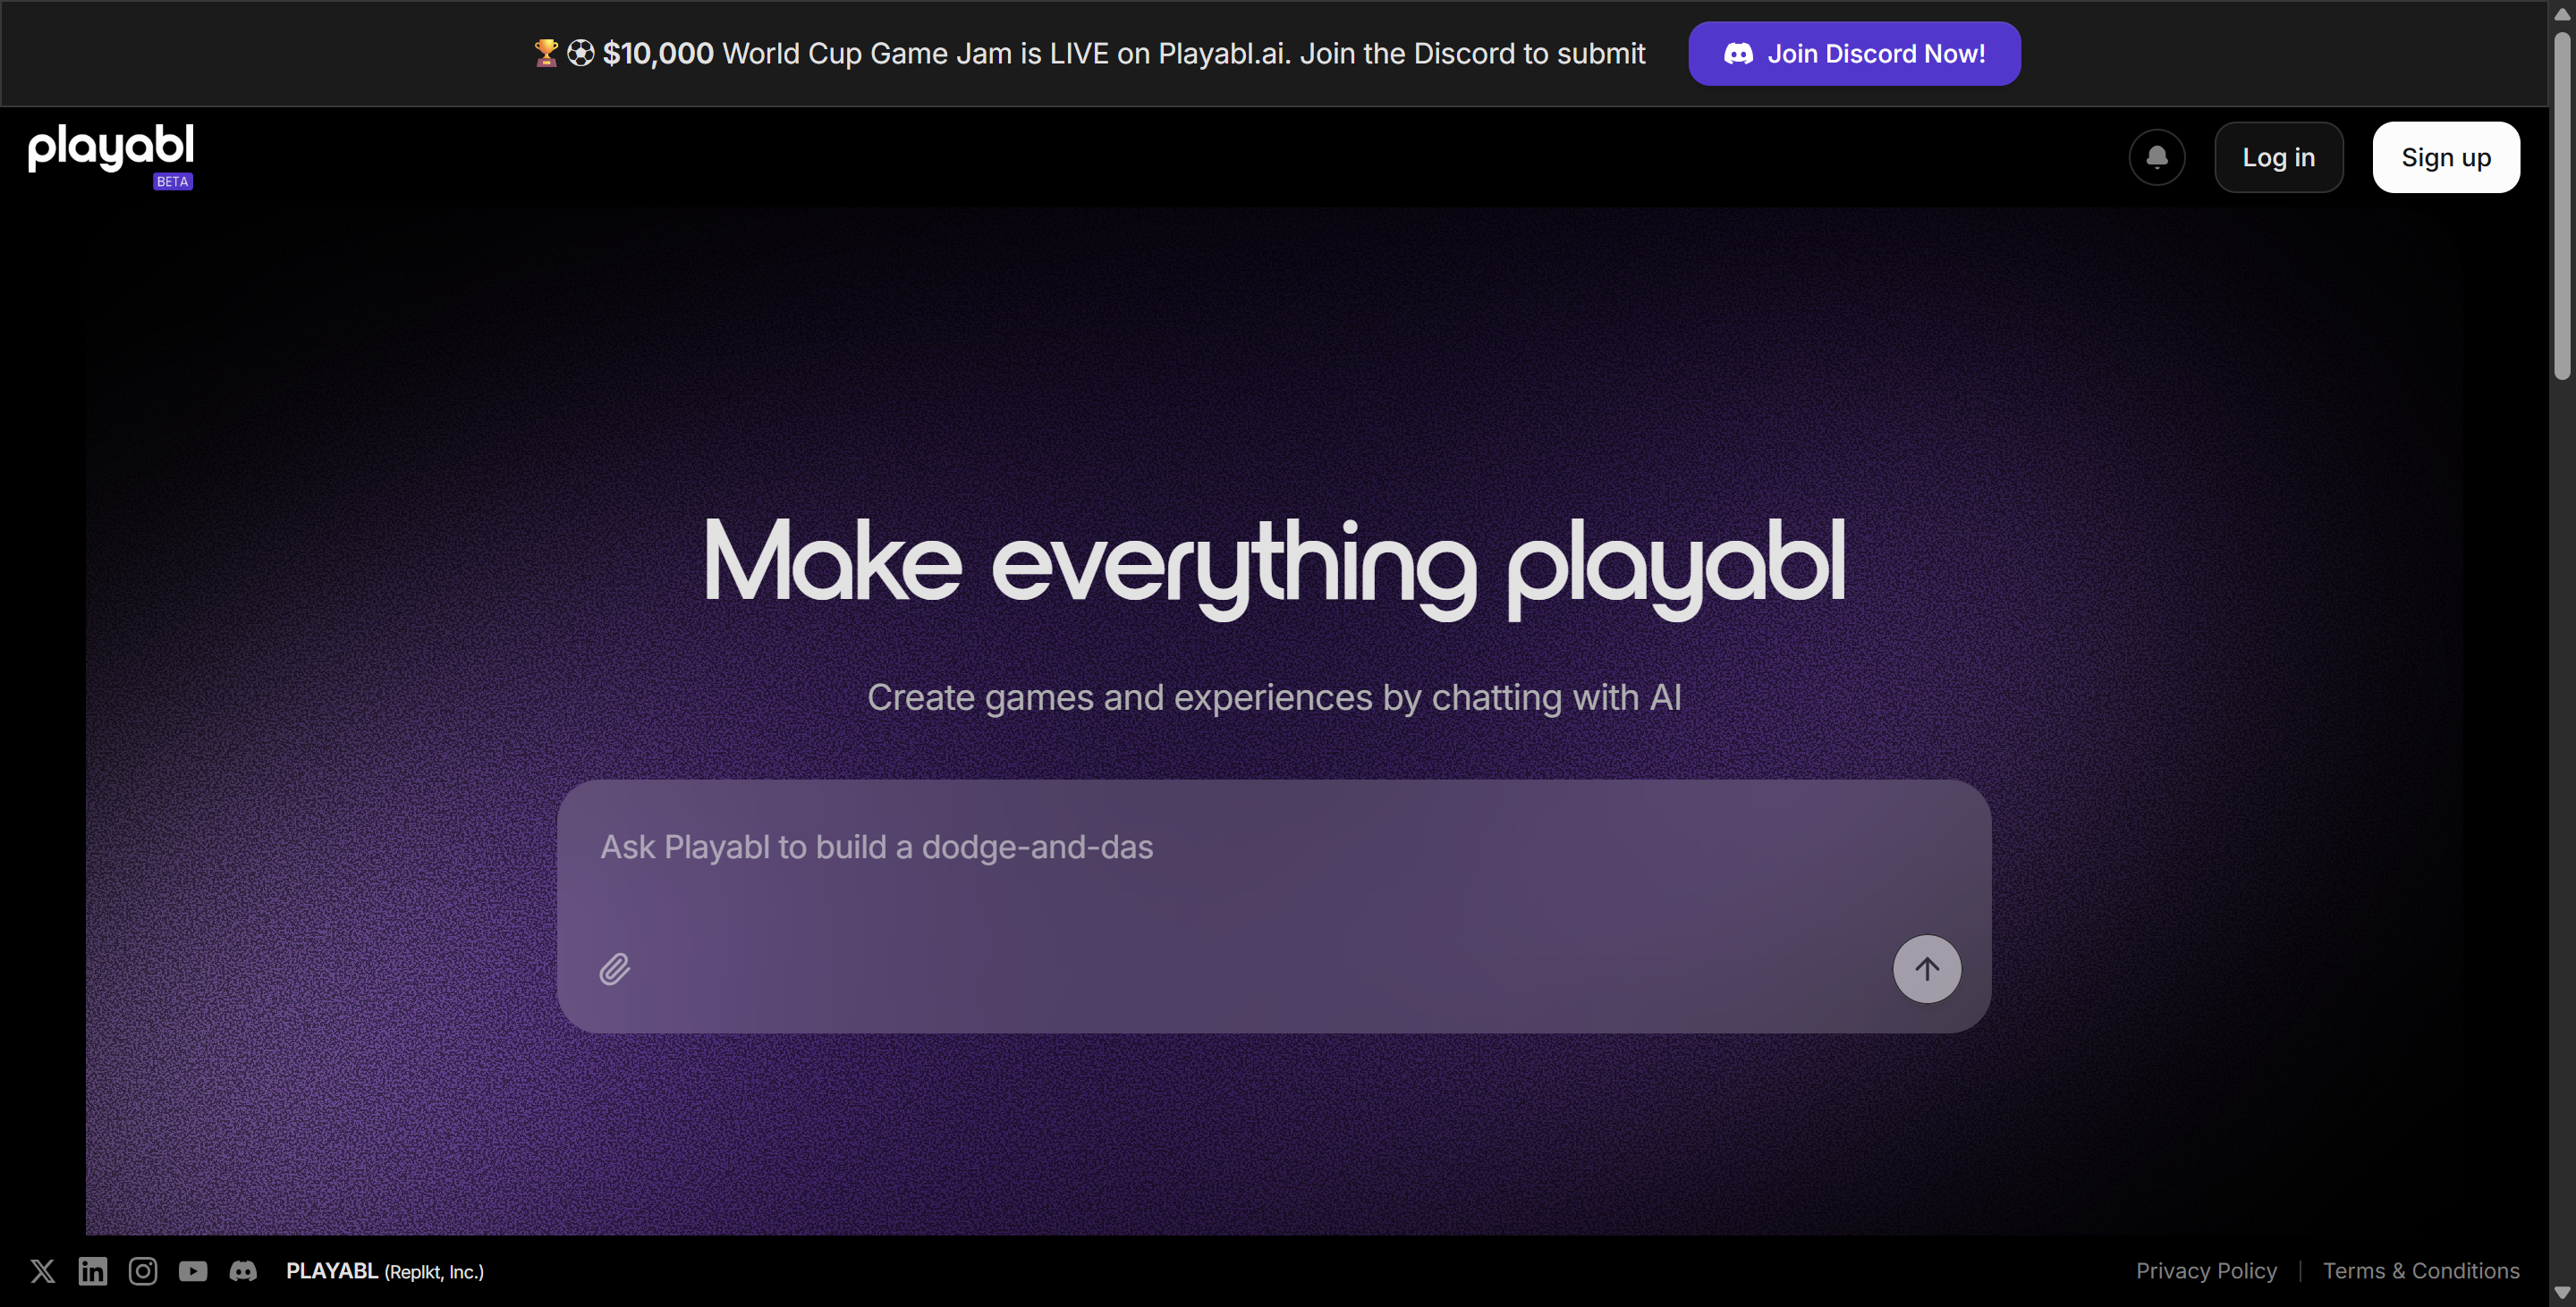Open the X (Twitter) social link
Screen dimensions: 2576x1307
[x=43, y=1271]
